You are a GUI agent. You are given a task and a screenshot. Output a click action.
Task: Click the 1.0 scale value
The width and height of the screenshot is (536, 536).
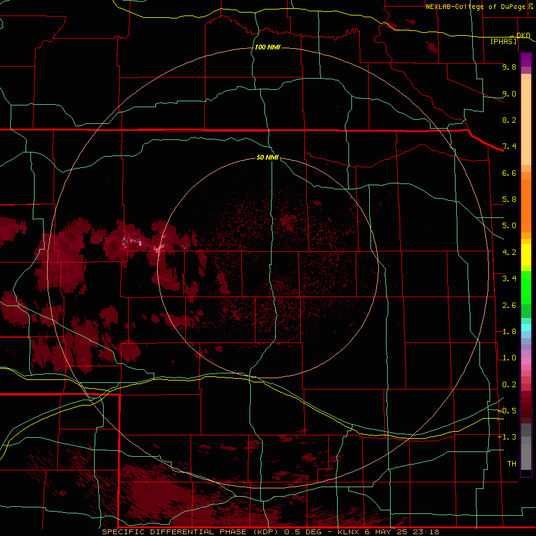pyautogui.click(x=509, y=358)
